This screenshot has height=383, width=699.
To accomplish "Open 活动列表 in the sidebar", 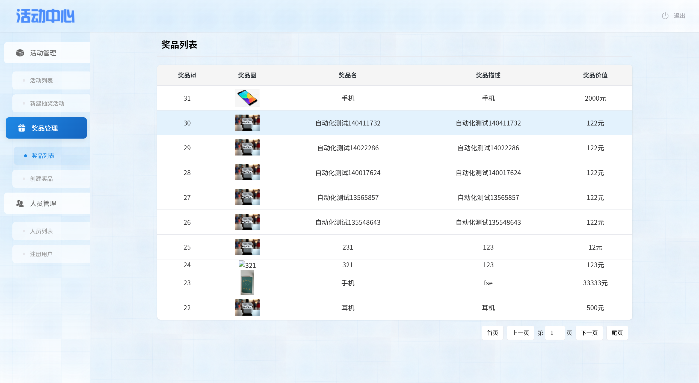I will point(42,80).
